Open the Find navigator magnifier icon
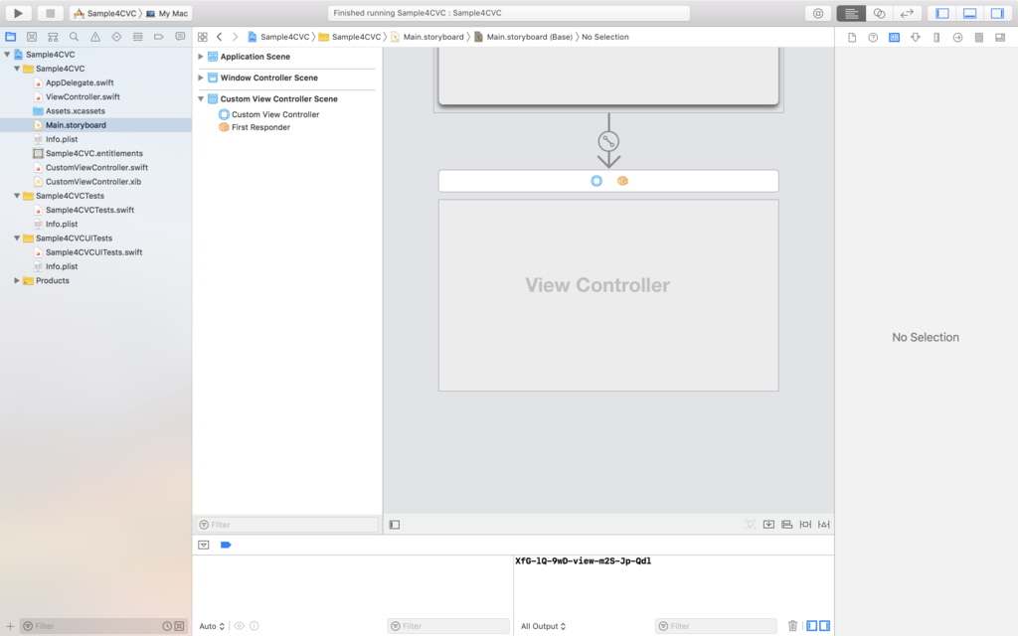Screen dimensions: 1018x636 [x=74, y=37]
